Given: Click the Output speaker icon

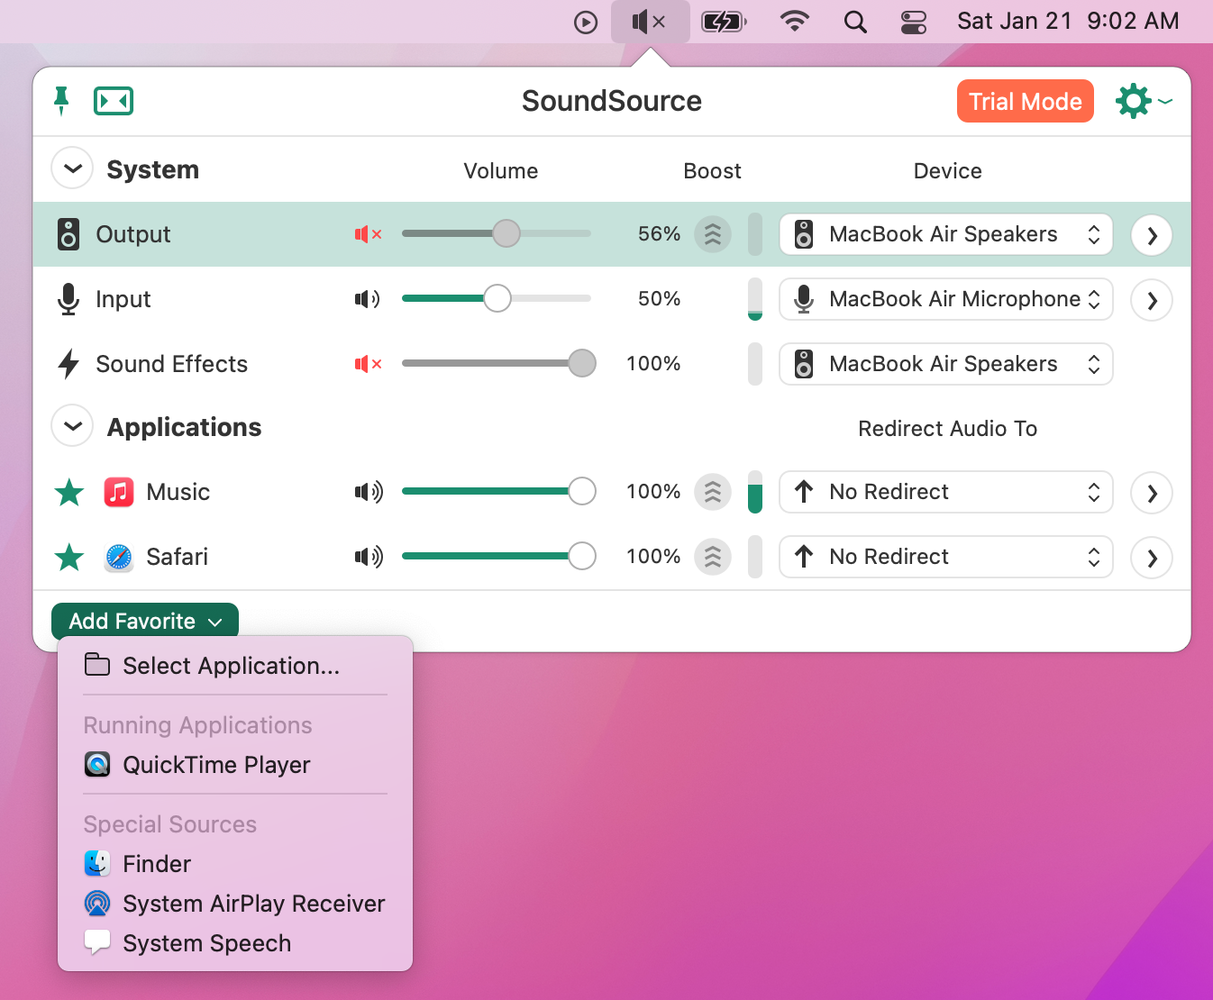Looking at the screenshot, I should pos(68,234).
